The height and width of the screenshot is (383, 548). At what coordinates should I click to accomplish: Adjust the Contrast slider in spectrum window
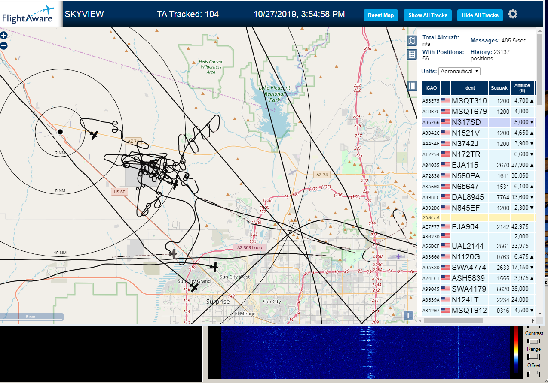[x=533, y=341]
